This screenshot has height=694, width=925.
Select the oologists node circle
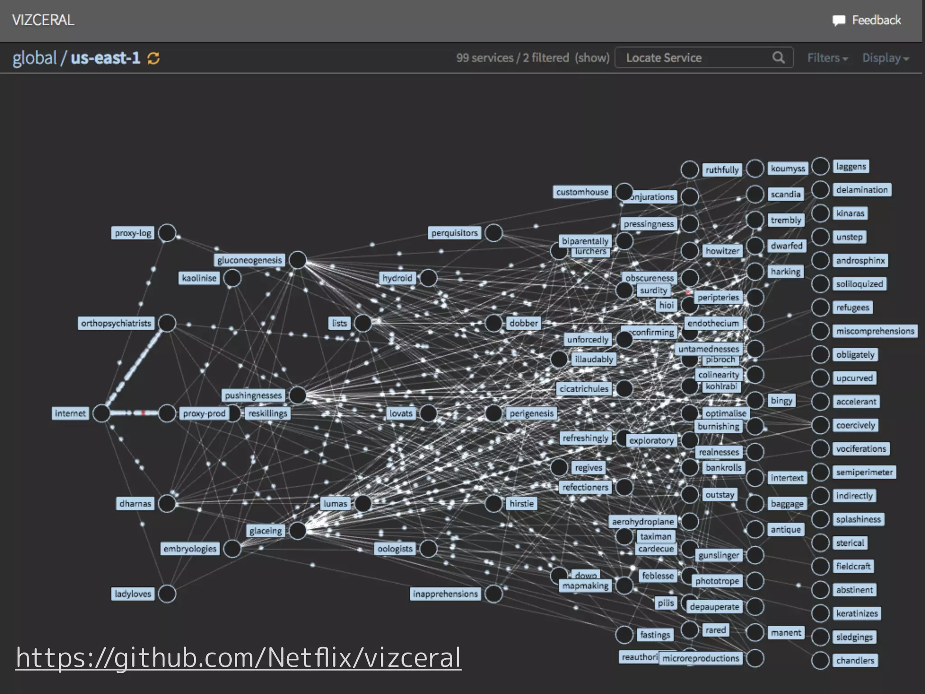pyautogui.click(x=428, y=549)
